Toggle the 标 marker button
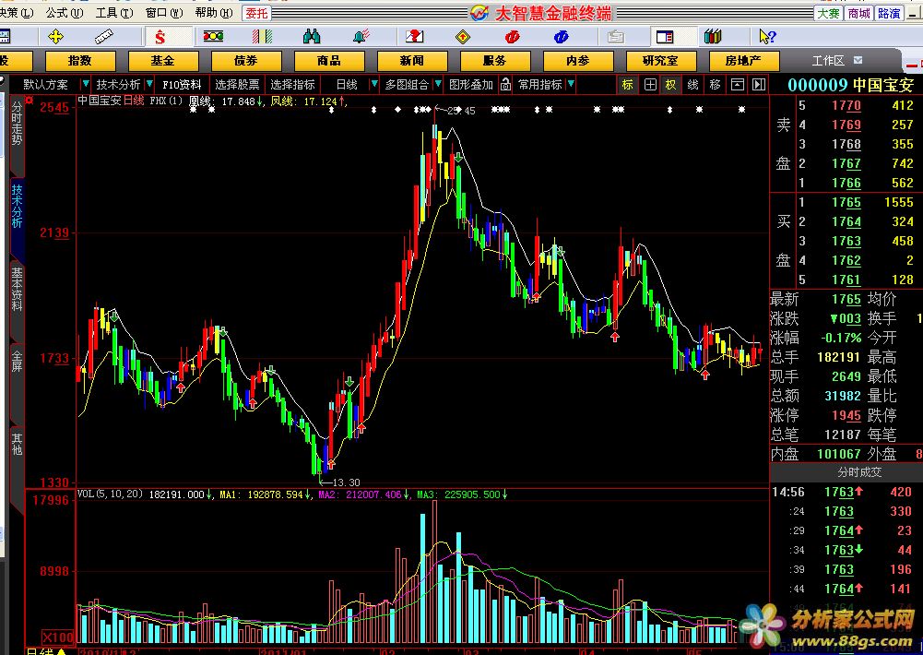 628,85
